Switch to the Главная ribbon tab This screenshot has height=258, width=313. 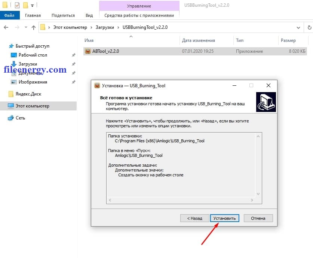pos(33,15)
